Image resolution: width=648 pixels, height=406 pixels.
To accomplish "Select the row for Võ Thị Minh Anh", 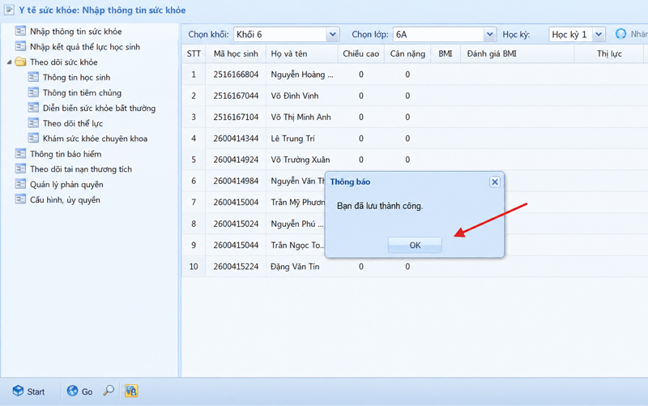I will tap(415, 118).
